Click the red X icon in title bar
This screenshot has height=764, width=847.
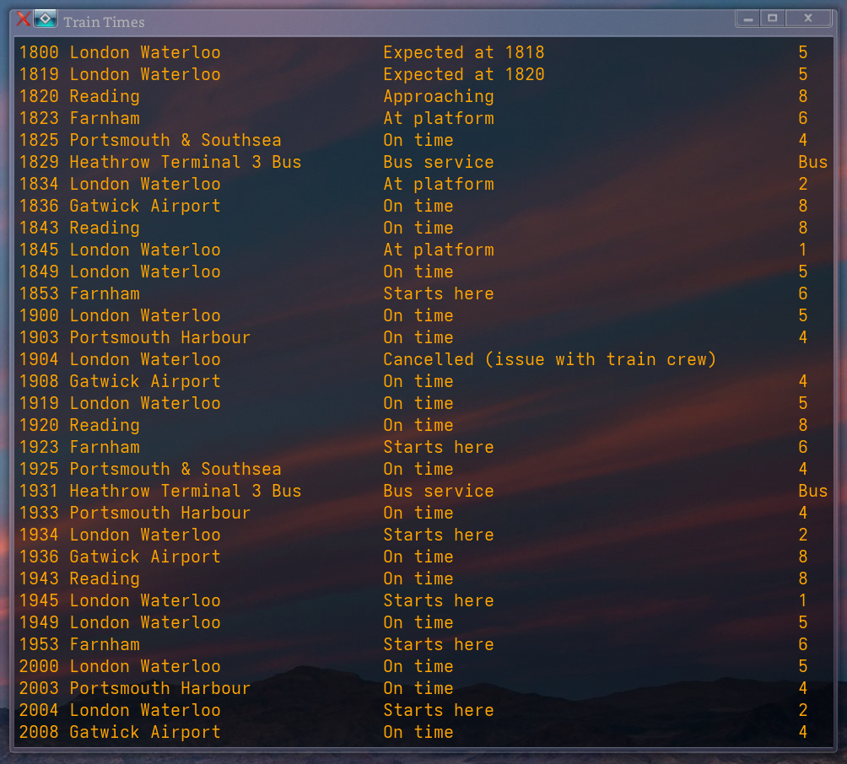[x=24, y=19]
